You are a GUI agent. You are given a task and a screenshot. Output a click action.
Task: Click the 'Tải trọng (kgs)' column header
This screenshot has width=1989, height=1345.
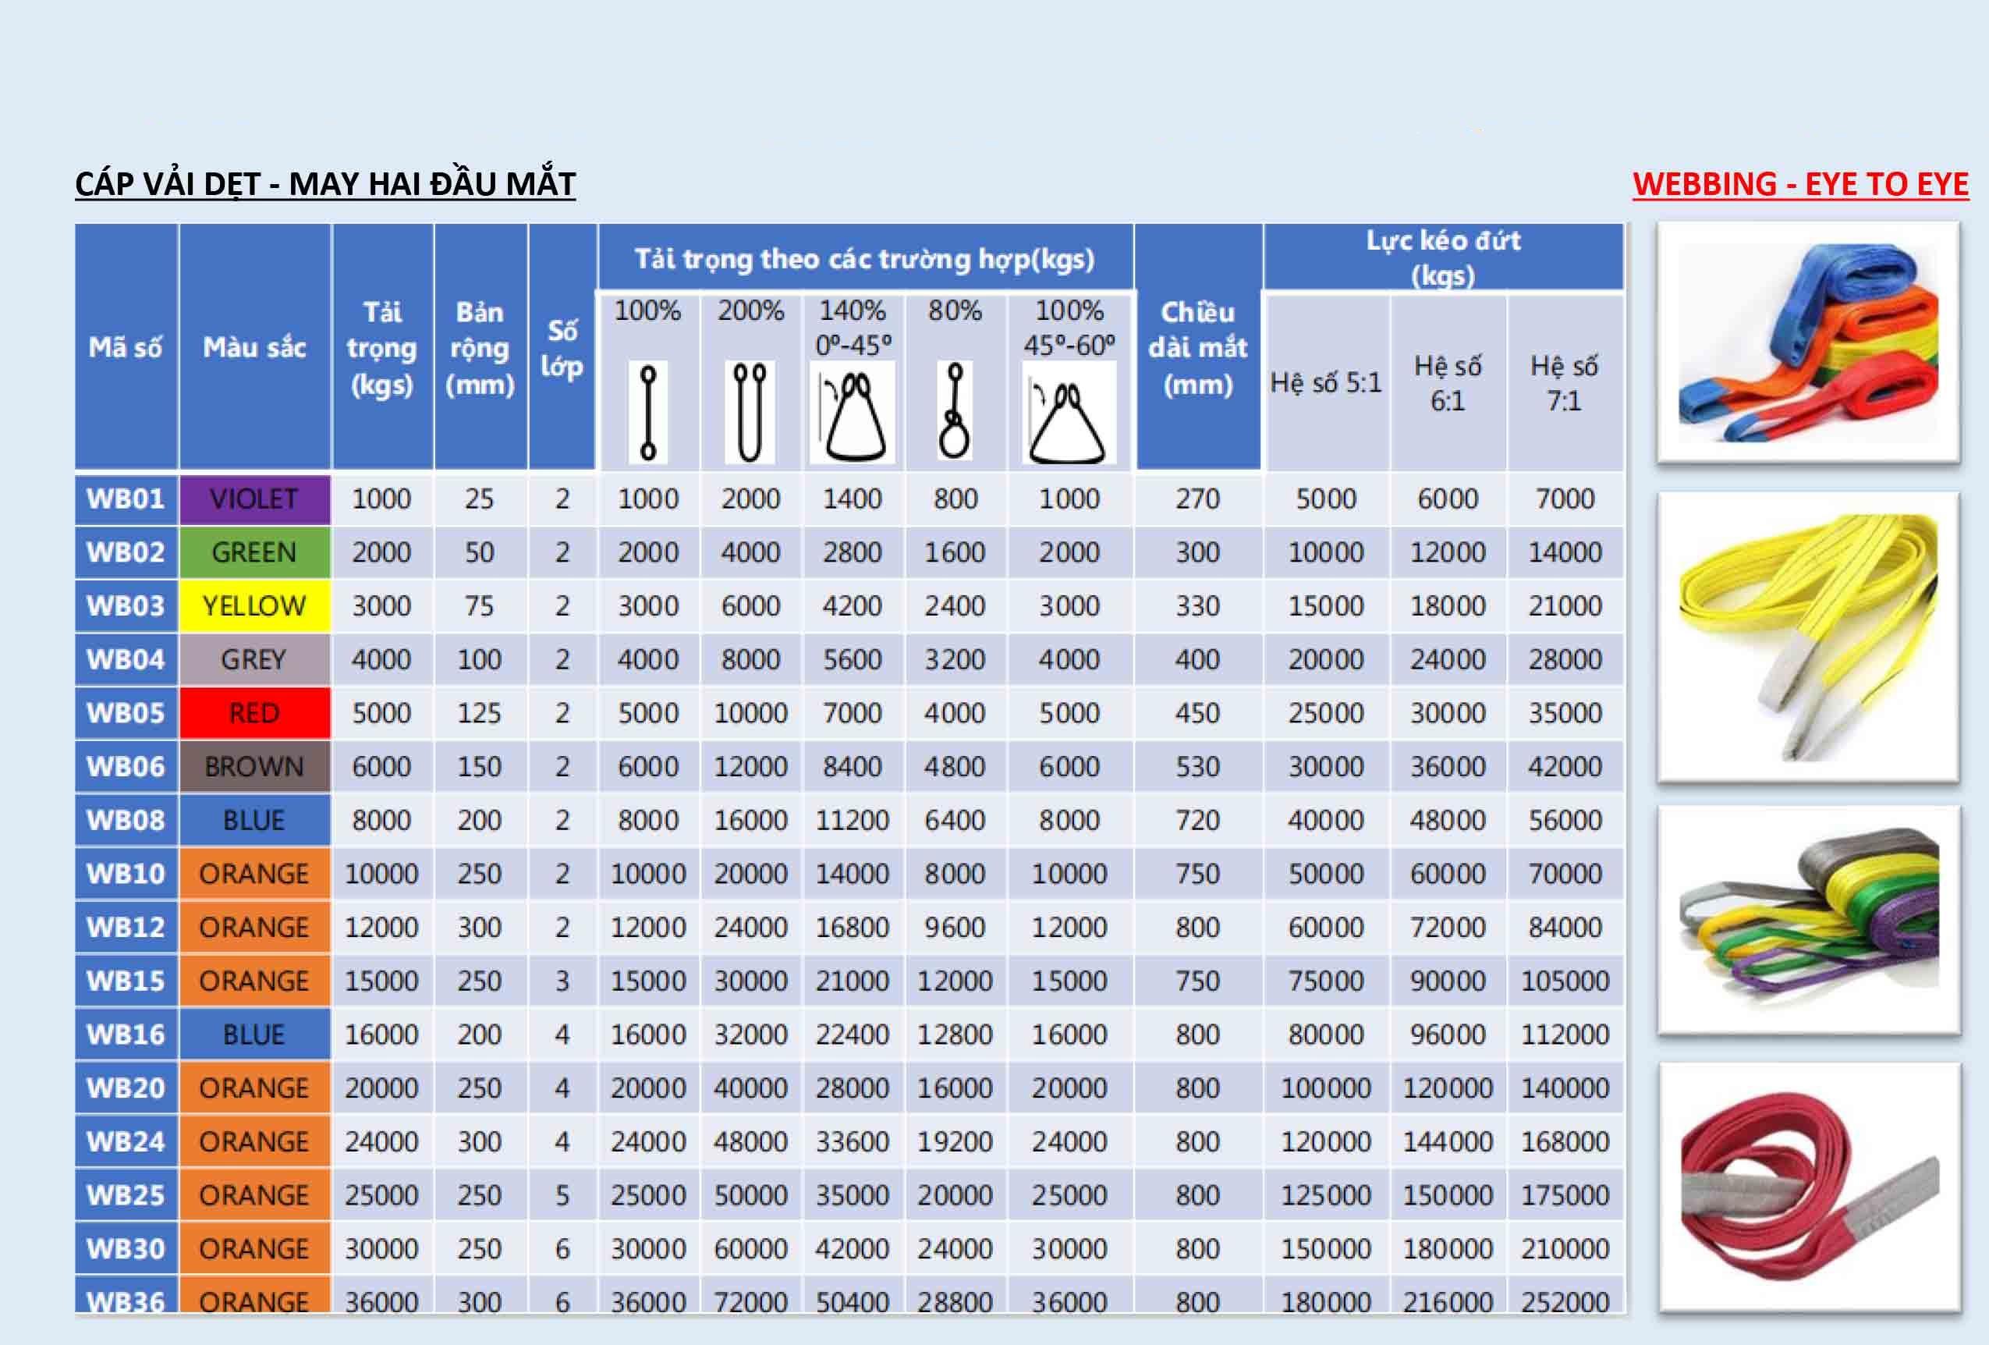[x=381, y=346]
